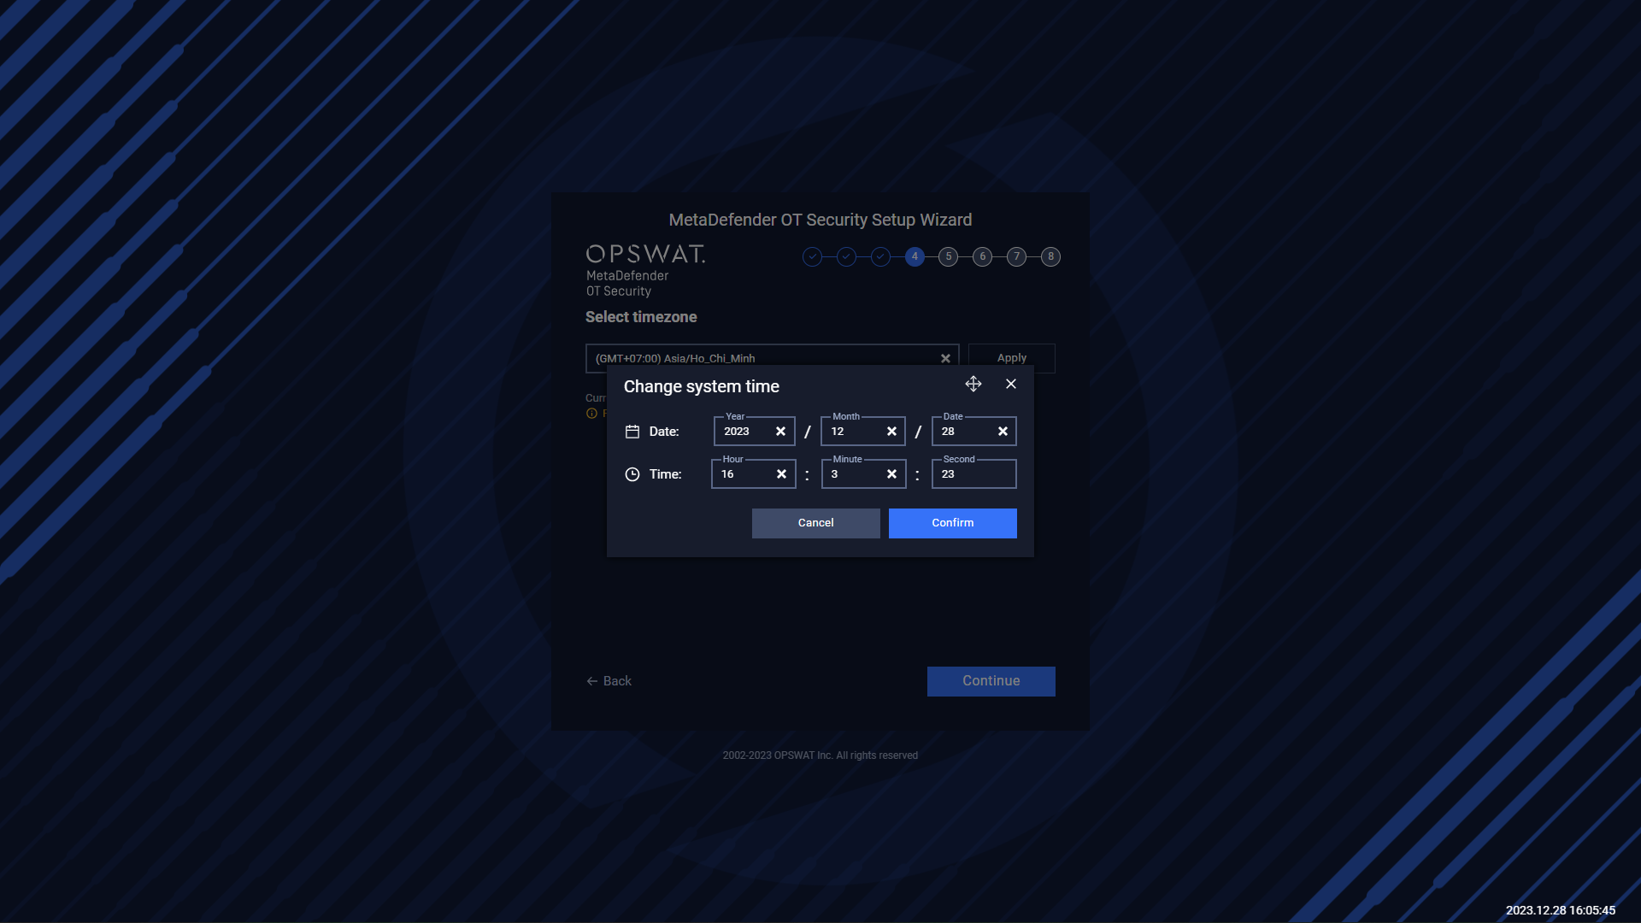Clear the Date field value
The height and width of the screenshot is (923, 1641).
[x=1003, y=432]
